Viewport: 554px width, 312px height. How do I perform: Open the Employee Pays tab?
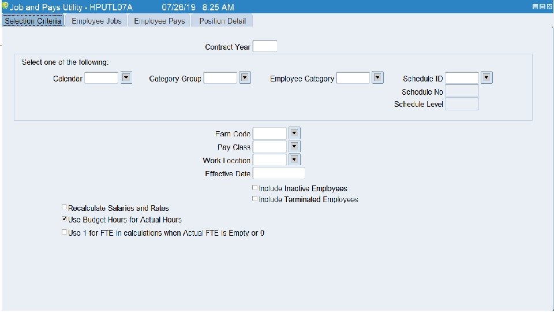[159, 21]
